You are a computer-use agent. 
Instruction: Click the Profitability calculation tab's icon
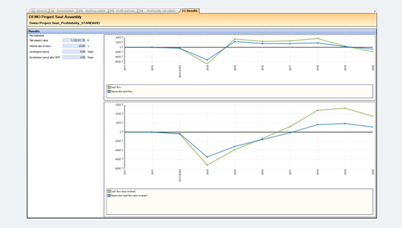[x=141, y=11]
